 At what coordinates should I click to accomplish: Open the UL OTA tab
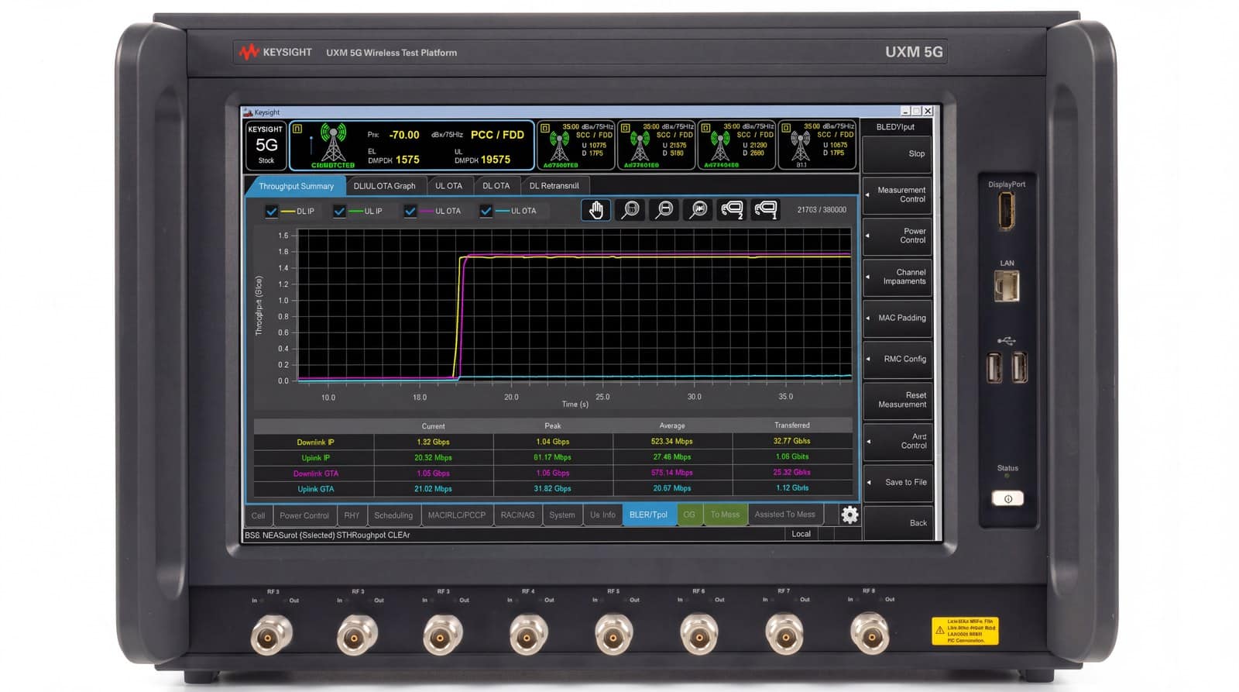(x=448, y=186)
